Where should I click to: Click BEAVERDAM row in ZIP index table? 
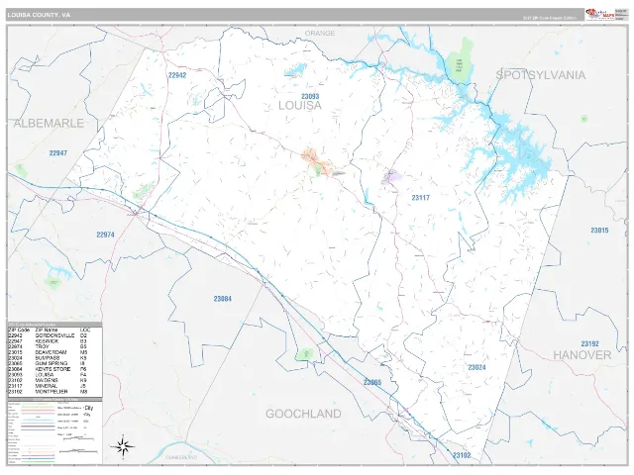pyautogui.click(x=49, y=352)
